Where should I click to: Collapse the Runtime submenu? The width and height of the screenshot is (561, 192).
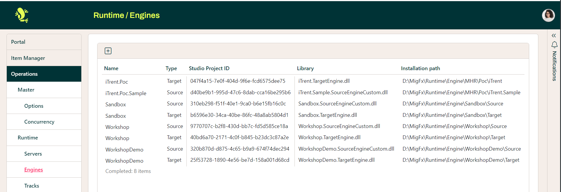click(x=28, y=138)
